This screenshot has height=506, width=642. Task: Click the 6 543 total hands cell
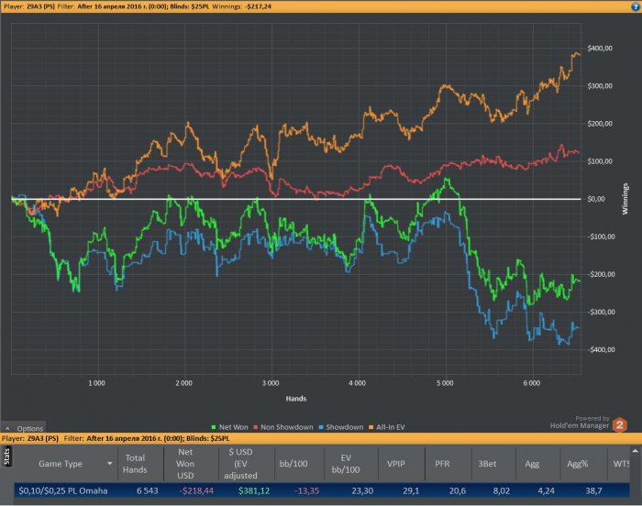point(148,490)
